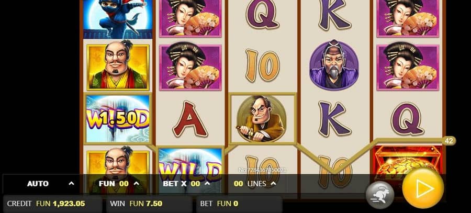The image size is (471, 213).
Task: Click the red letter A symbol
Action: [190, 119]
